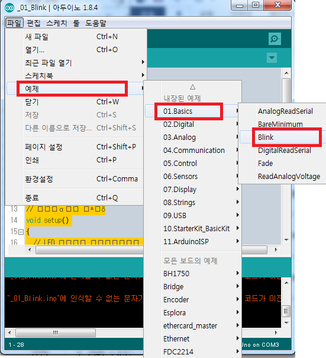Open the BareMinimum example

pyautogui.click(x=283, y=124)
